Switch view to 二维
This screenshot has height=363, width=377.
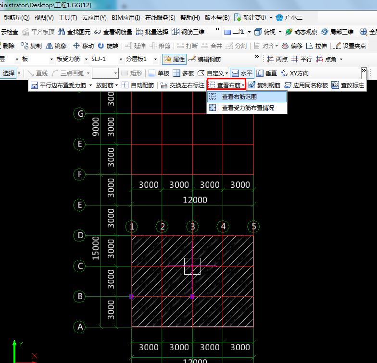(x=234, y=32)
